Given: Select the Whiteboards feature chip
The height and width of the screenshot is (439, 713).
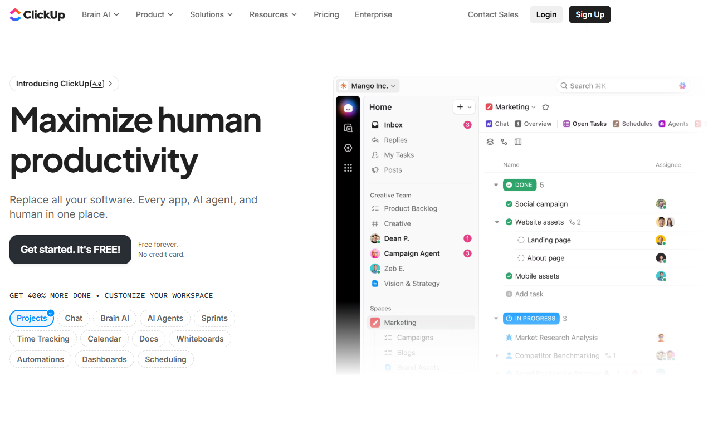Looking at the screenshot, I should 199,339.
